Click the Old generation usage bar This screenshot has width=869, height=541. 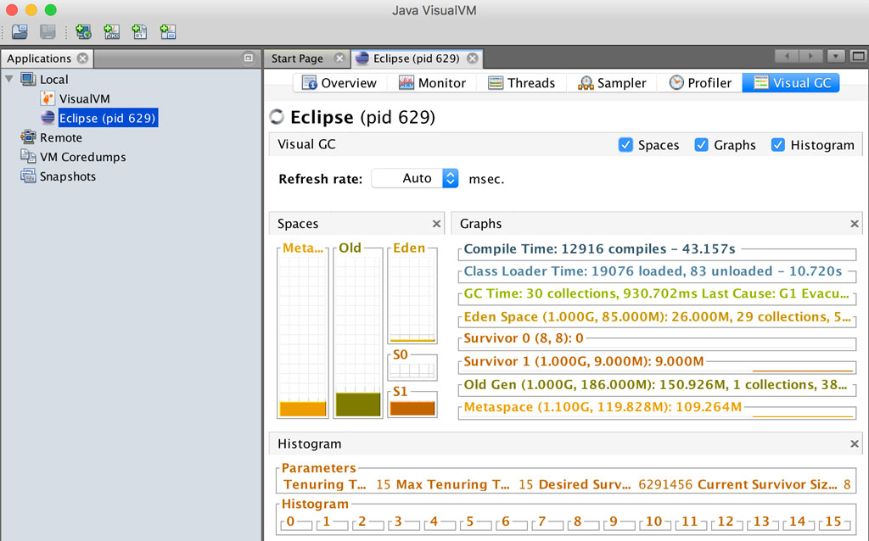pyautogui.click(x=358, y=404)
